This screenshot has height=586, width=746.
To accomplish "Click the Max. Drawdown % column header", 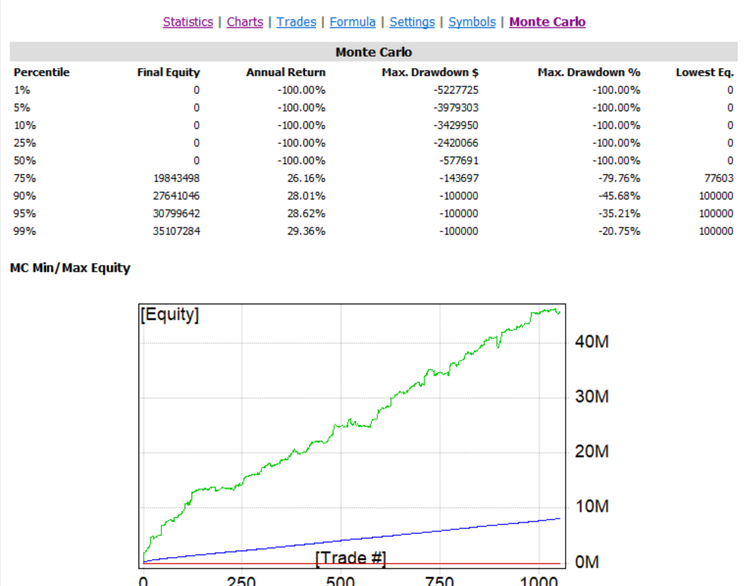I will pyautogui.click(x=588, y=73).
